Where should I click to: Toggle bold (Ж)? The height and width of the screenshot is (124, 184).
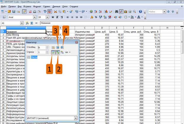(53, 17)
